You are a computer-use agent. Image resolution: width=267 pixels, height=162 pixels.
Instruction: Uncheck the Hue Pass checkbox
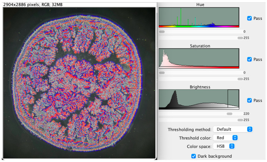[249, 18]
